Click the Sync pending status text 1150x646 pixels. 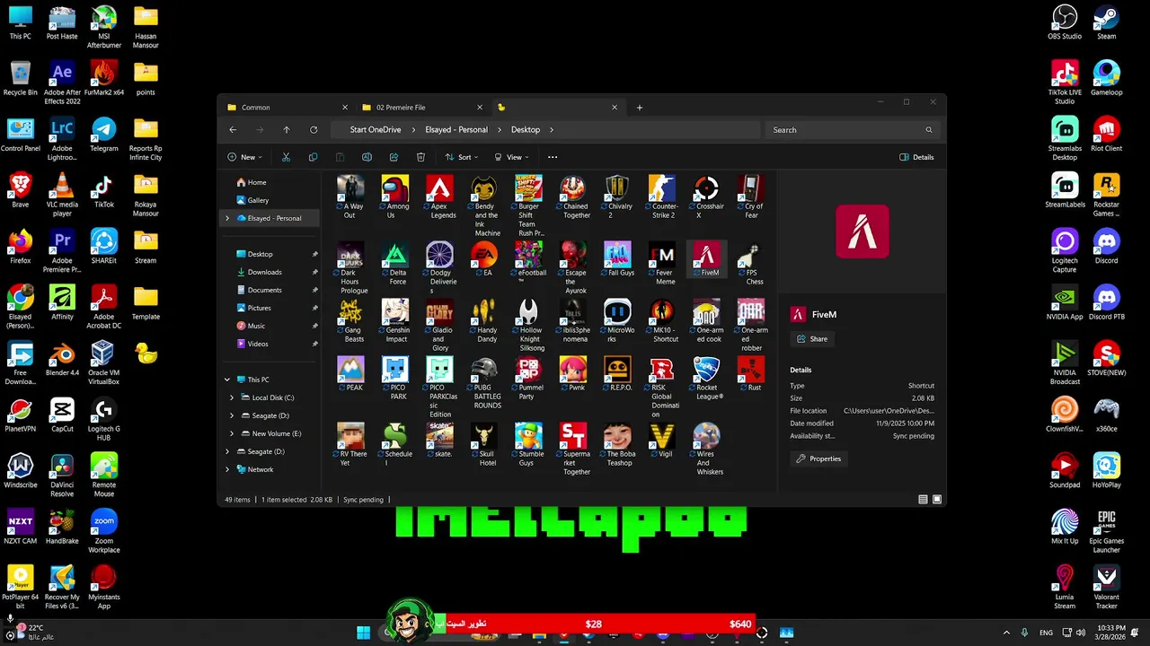(x=363, y=500)
